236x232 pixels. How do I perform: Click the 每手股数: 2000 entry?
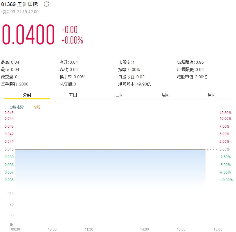tap(15, 84)
